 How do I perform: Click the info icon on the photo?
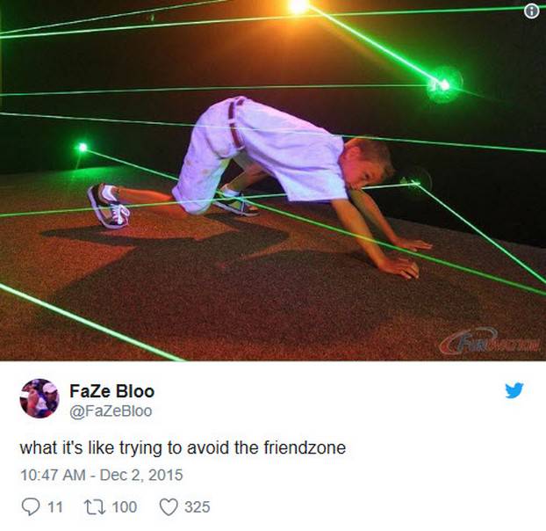[x=531, y=12]
